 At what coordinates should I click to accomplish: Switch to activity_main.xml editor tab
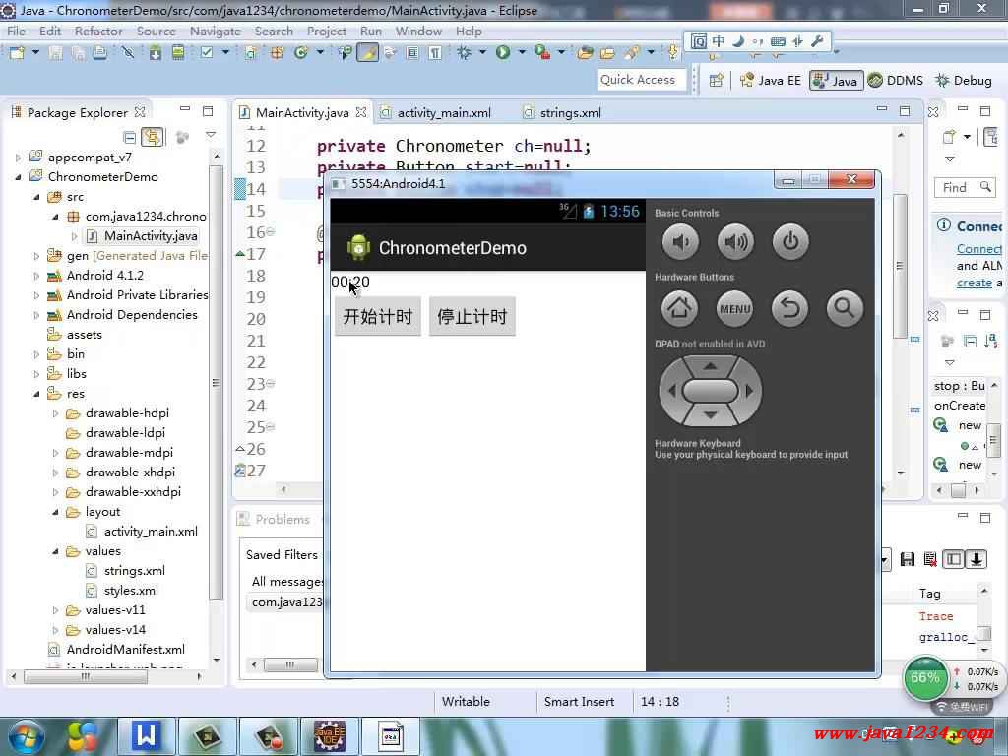(x=444, y=113)
